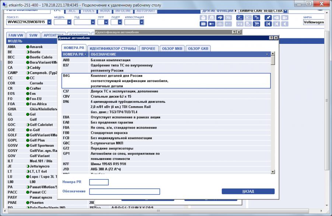Select PR row FB0 Стандартная окраска
Image resolution: width=332 pixels, height=216 pixels.
[166, 133]
